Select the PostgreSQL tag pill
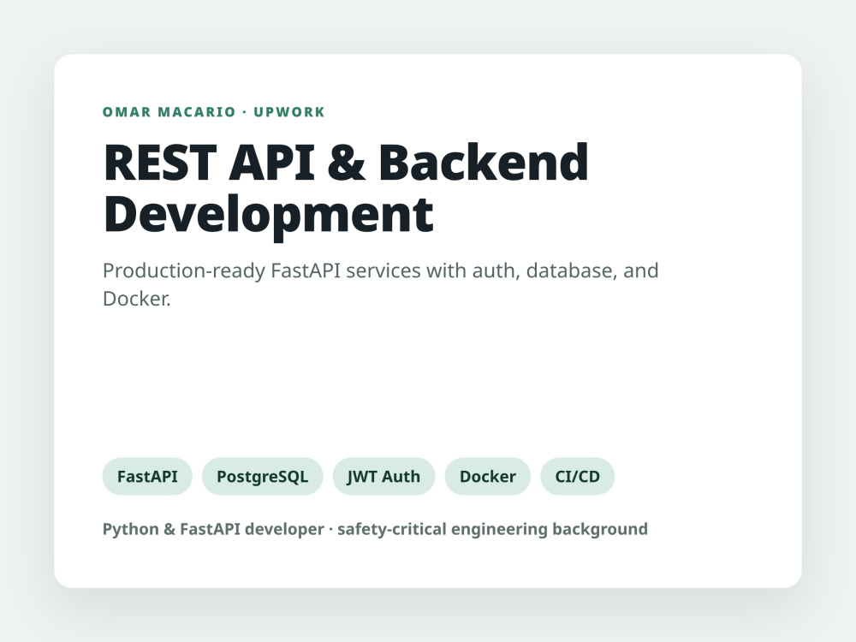The width and height of the screenshot is (856, 642). coord(263,476)
